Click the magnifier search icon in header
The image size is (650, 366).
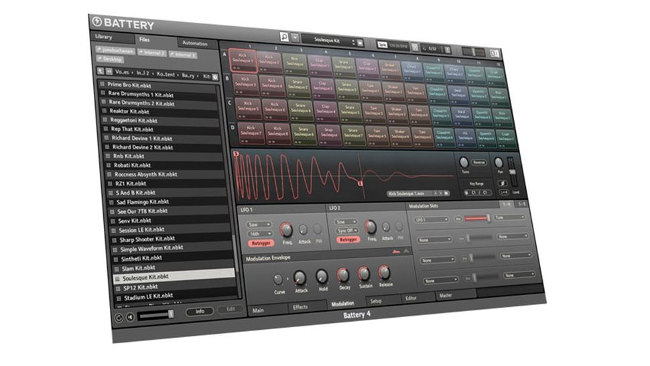(284, 38)
